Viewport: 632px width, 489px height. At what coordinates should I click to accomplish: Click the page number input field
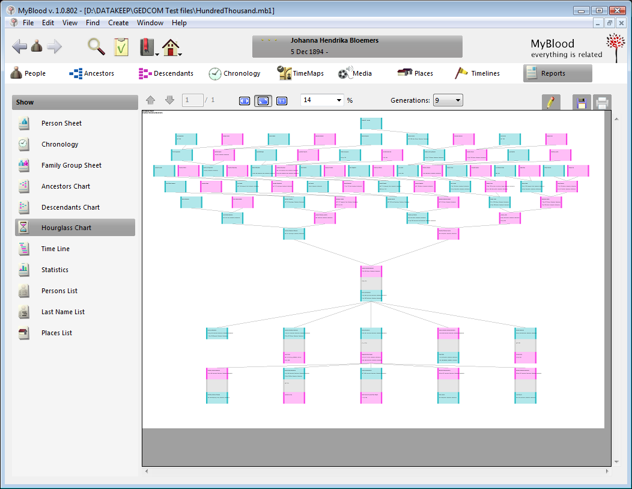coord(193,100)
